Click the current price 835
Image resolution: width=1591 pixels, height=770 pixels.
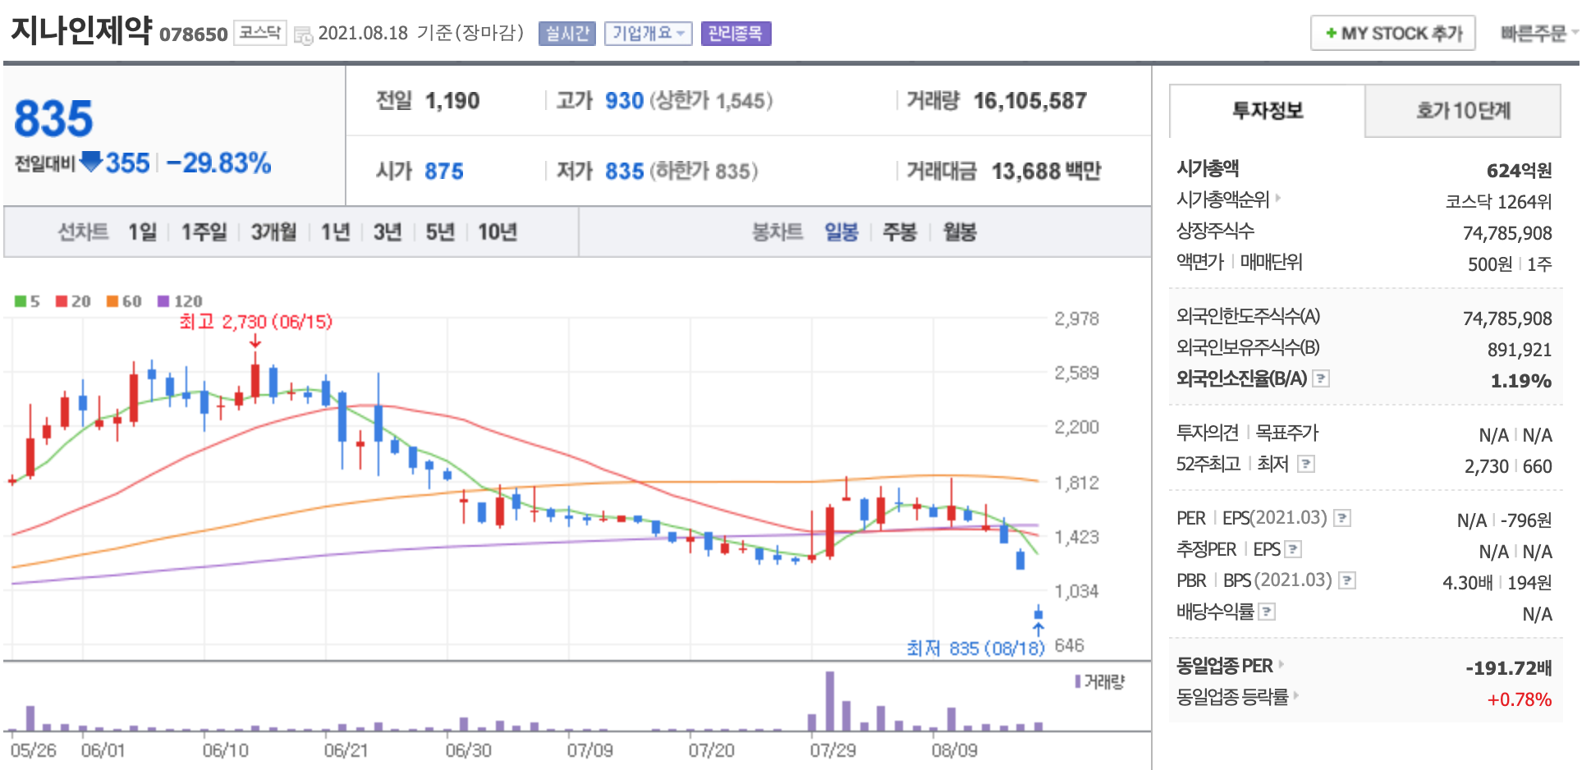(x=54, y=119)
